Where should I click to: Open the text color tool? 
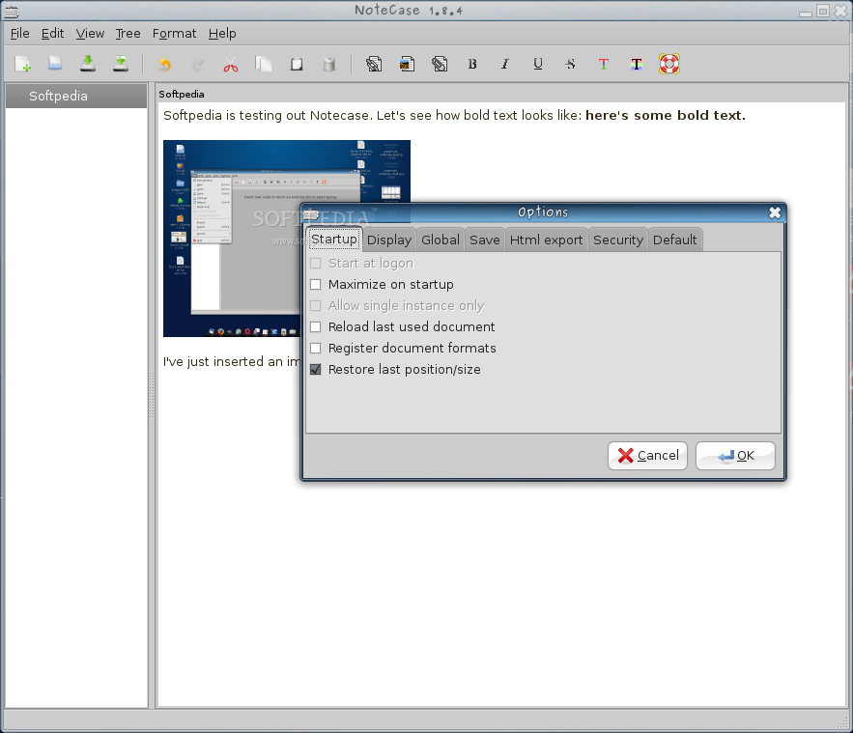(604, 64)
